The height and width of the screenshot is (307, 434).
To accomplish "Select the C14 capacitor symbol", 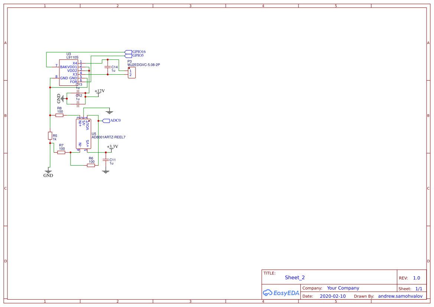I will click(108, 67).
